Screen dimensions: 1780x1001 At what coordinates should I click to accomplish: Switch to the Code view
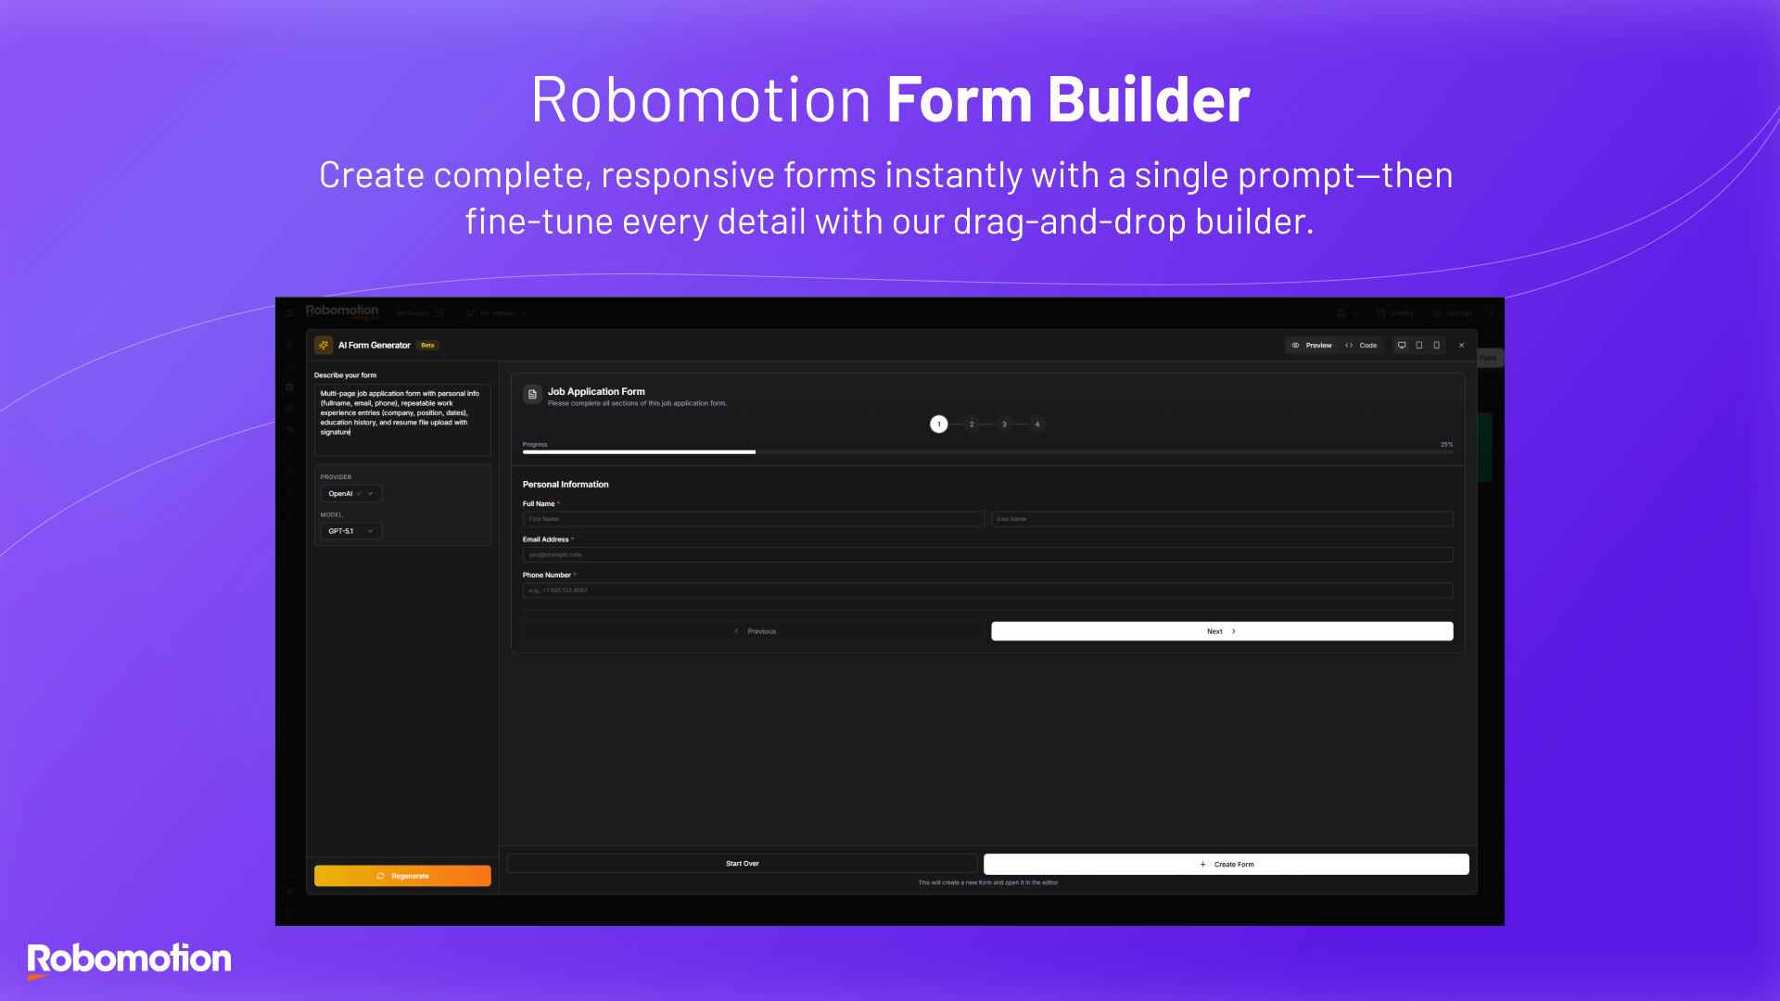coord(1362,345)
